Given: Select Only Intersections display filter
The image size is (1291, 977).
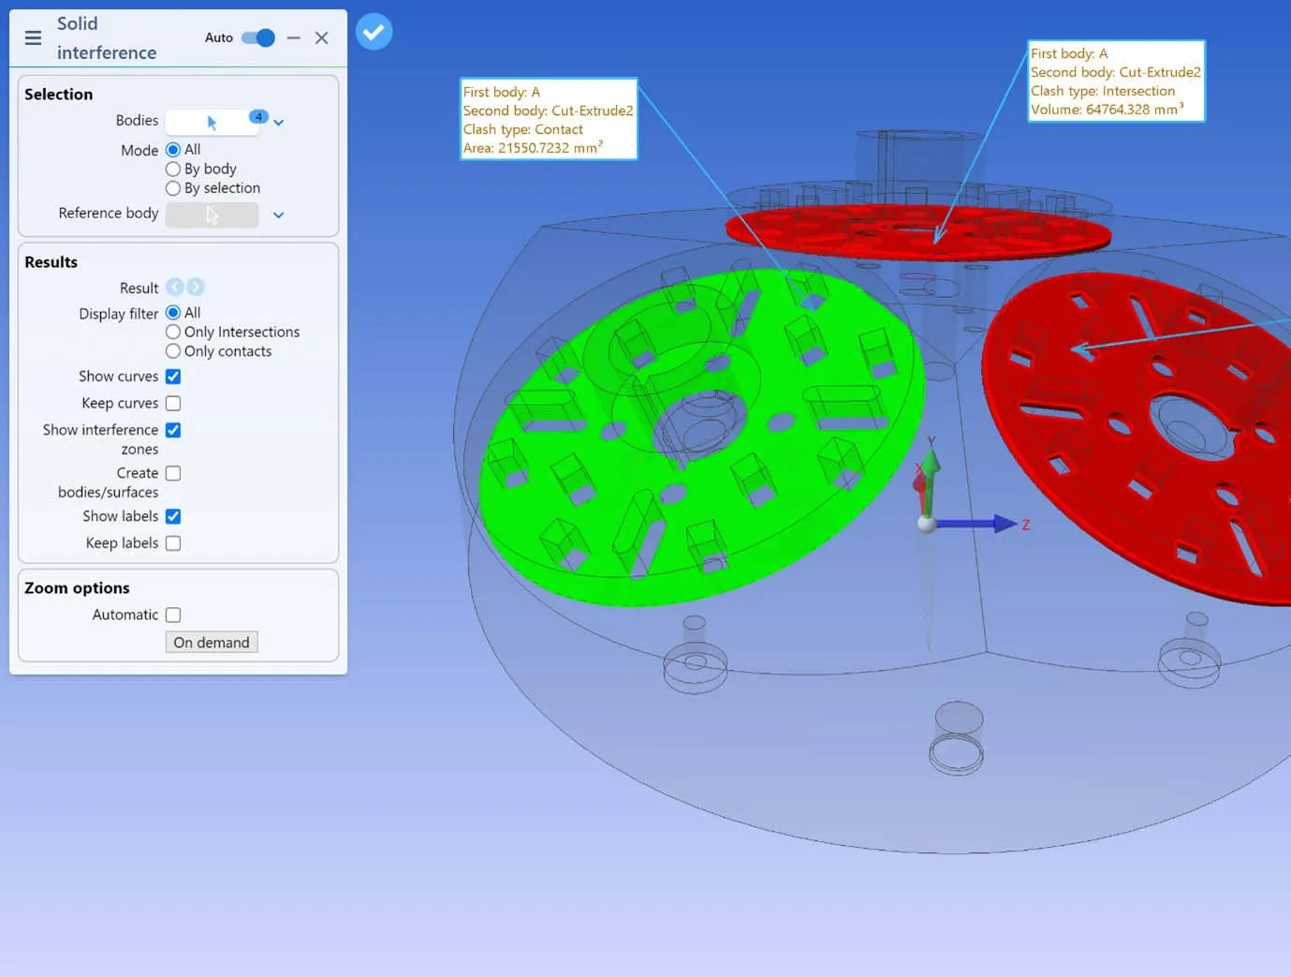Looking at the screenshot, I should point(173,333).
